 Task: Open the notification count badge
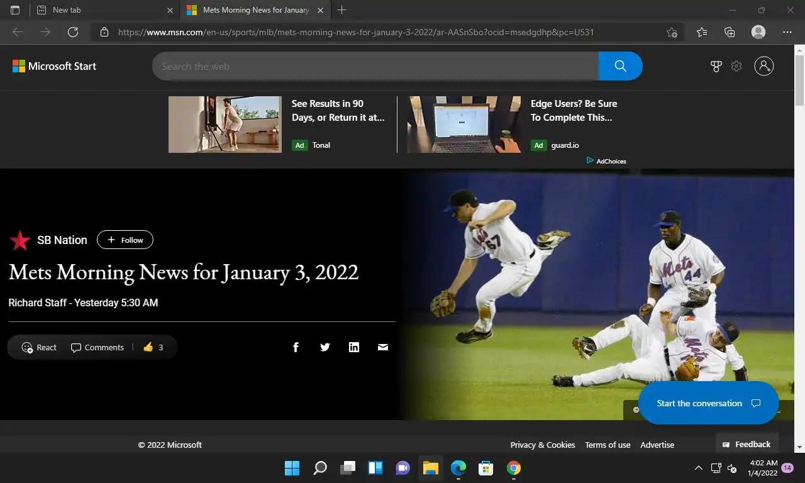click(787, 467)
